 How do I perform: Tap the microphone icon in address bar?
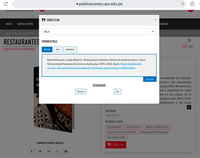click(x=183, y=4)
